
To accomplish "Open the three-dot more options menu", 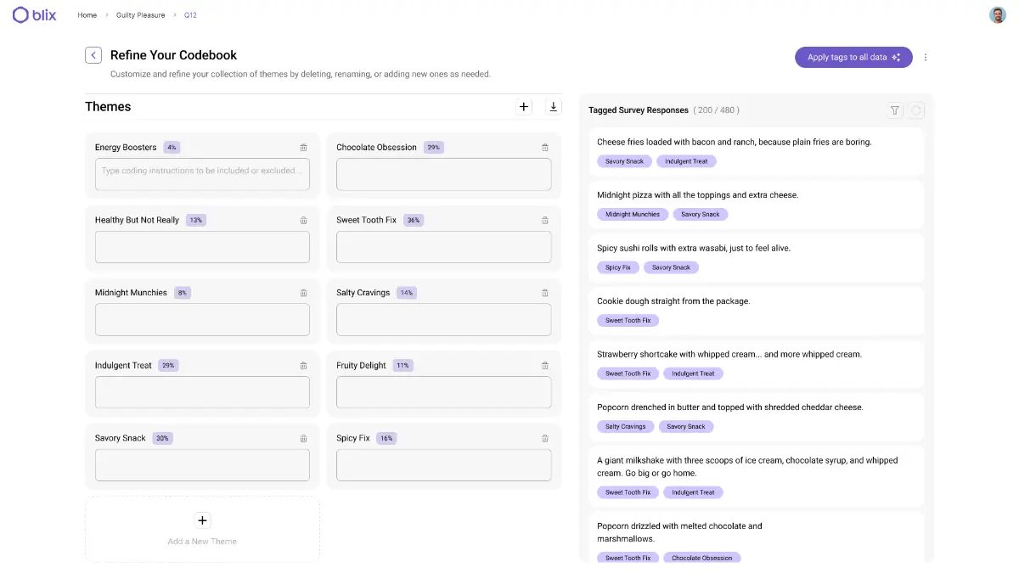I will pyautogui.click(x=926, y=58).
